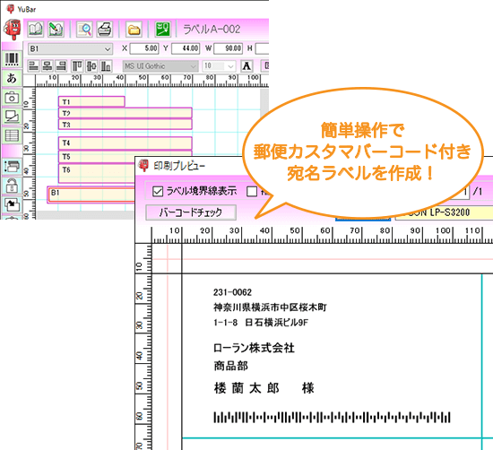
Task: Click the 印刷プレビュー window title
Action: 179,166
